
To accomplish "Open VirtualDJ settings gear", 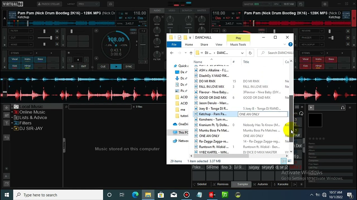I will 325,4.
